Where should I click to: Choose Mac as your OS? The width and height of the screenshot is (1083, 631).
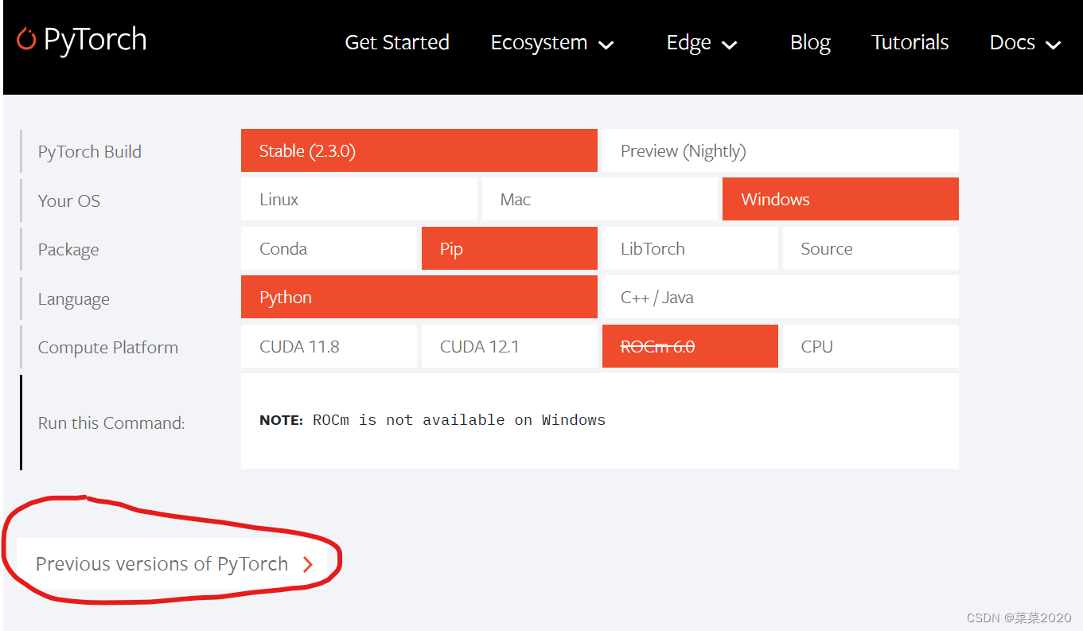pos(599,199)
